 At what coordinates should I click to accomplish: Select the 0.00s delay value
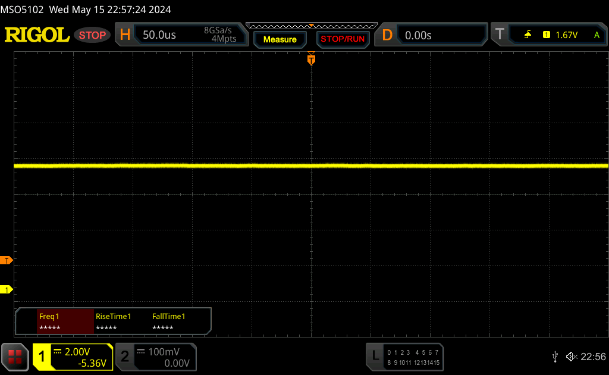click(418, 35)
